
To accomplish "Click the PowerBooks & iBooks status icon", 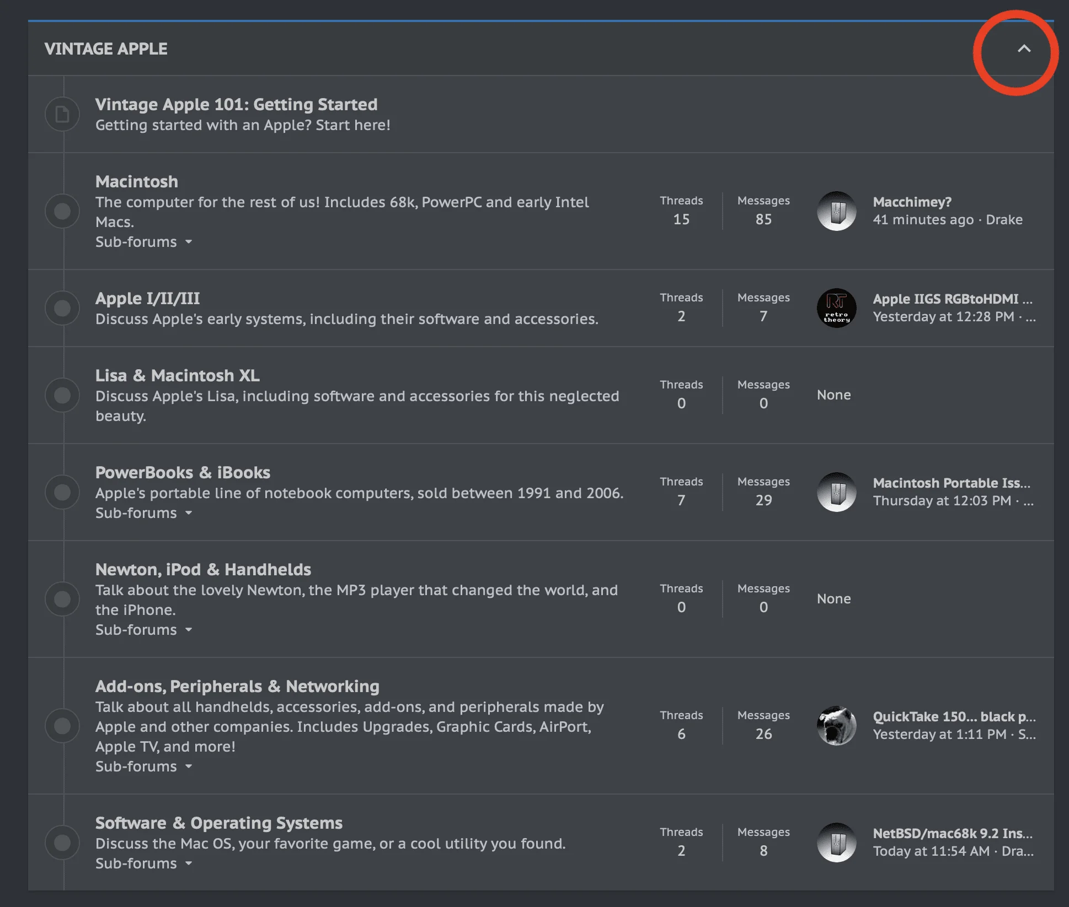I will pyautogui.click(x=62, y=492).
